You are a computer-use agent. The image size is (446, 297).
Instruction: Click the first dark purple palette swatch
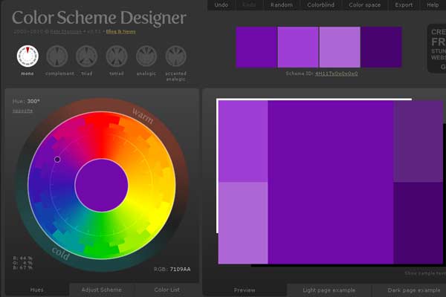tap(256, 48)
